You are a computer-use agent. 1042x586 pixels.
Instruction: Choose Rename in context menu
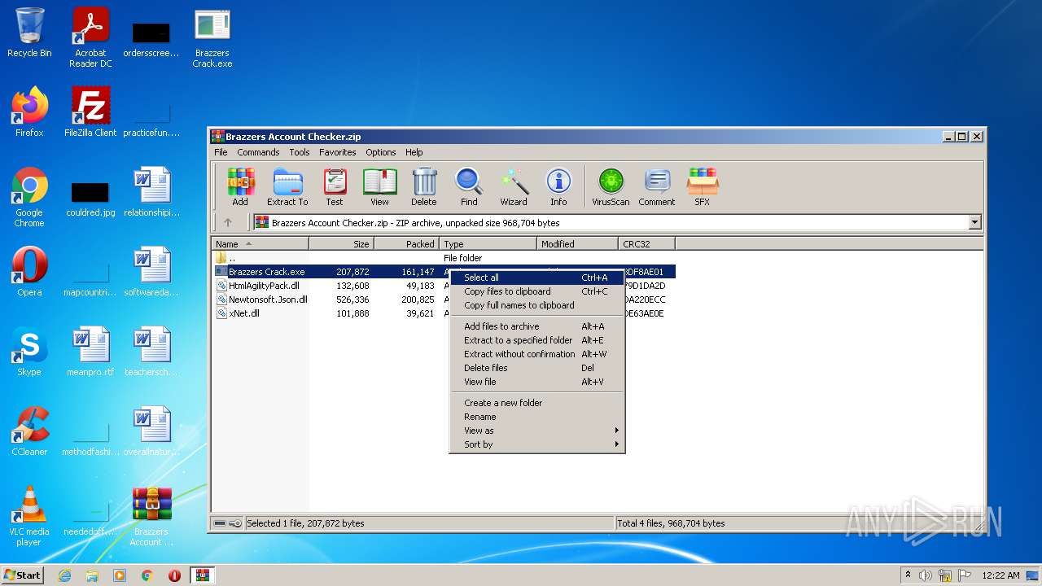[x=537, y=417]
